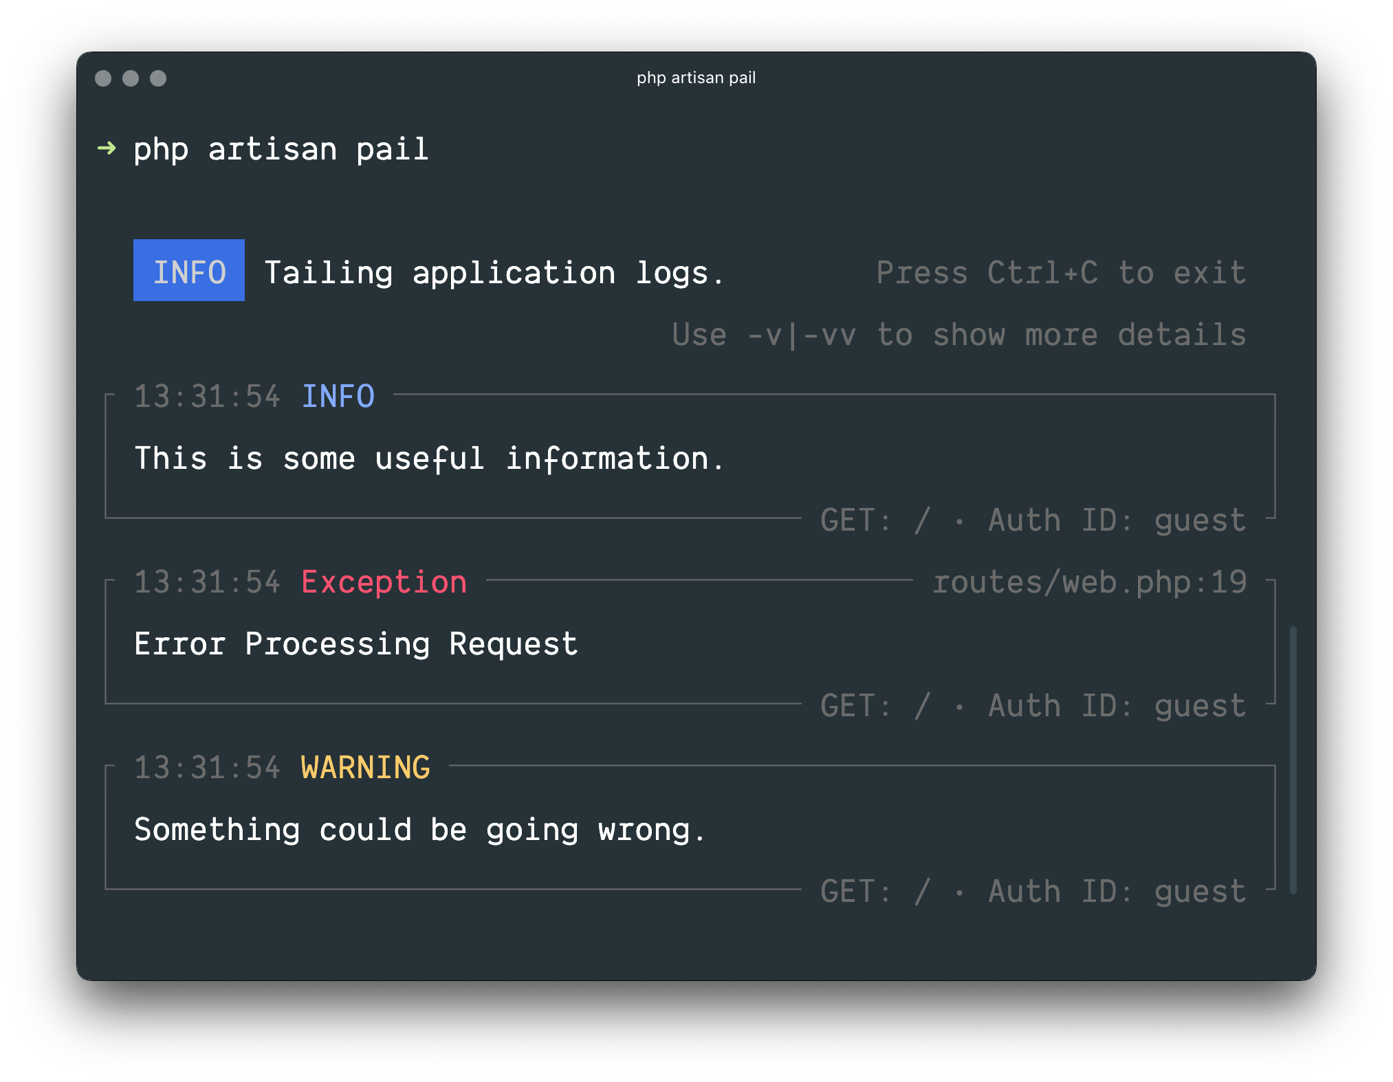Click the green traffic light button

click(159, 78)
